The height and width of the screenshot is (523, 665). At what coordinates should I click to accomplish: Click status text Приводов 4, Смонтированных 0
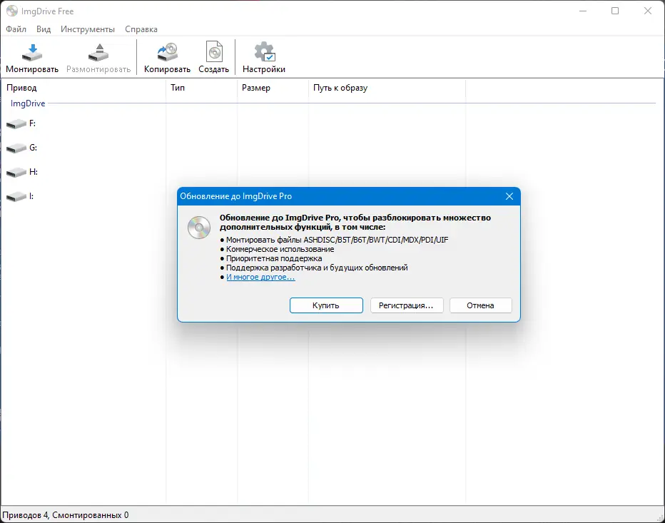[66, 515]
